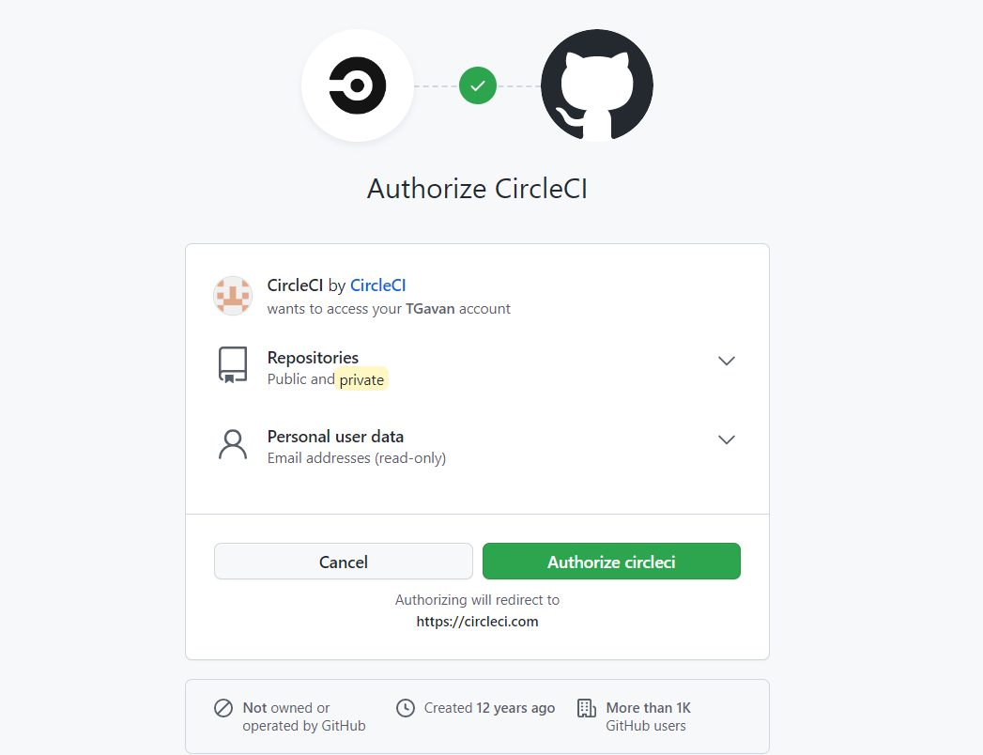Click the clock icon beside Created

click(x=406, y=708)
